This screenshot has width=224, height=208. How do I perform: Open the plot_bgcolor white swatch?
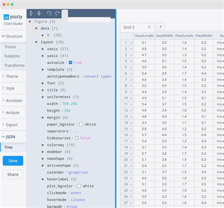click(x=79, y=186)
